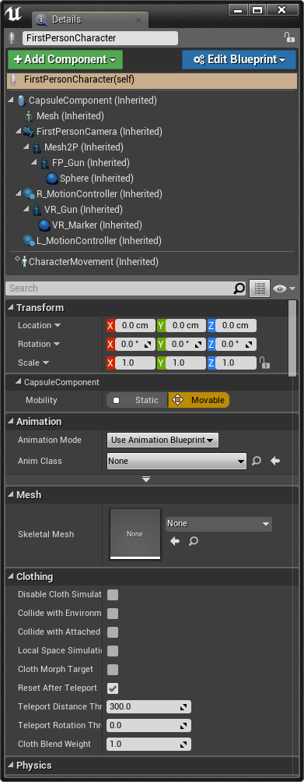Select the CapsuleComponent capsule icon
Image resolution: width=304 pixels, height=782 pixels.
point(21,101)
